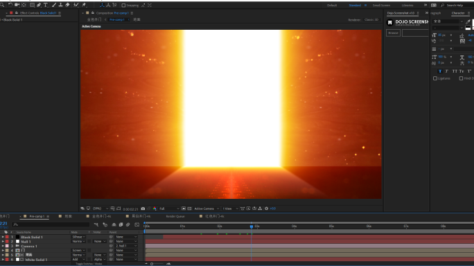Select the Horizontal Type tool
474x266 pixels.
[46, 5]
